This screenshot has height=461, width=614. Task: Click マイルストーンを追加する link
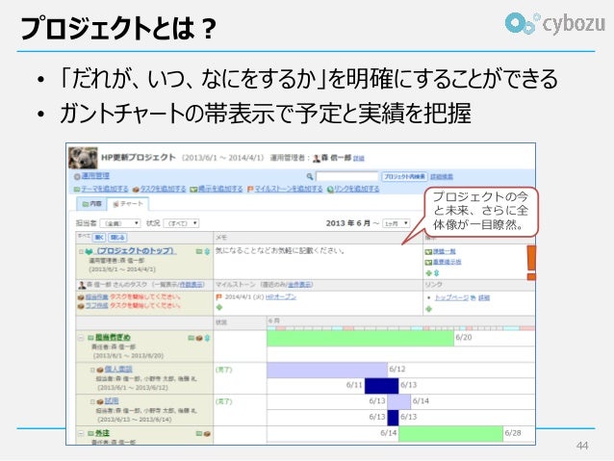[289, 189]
